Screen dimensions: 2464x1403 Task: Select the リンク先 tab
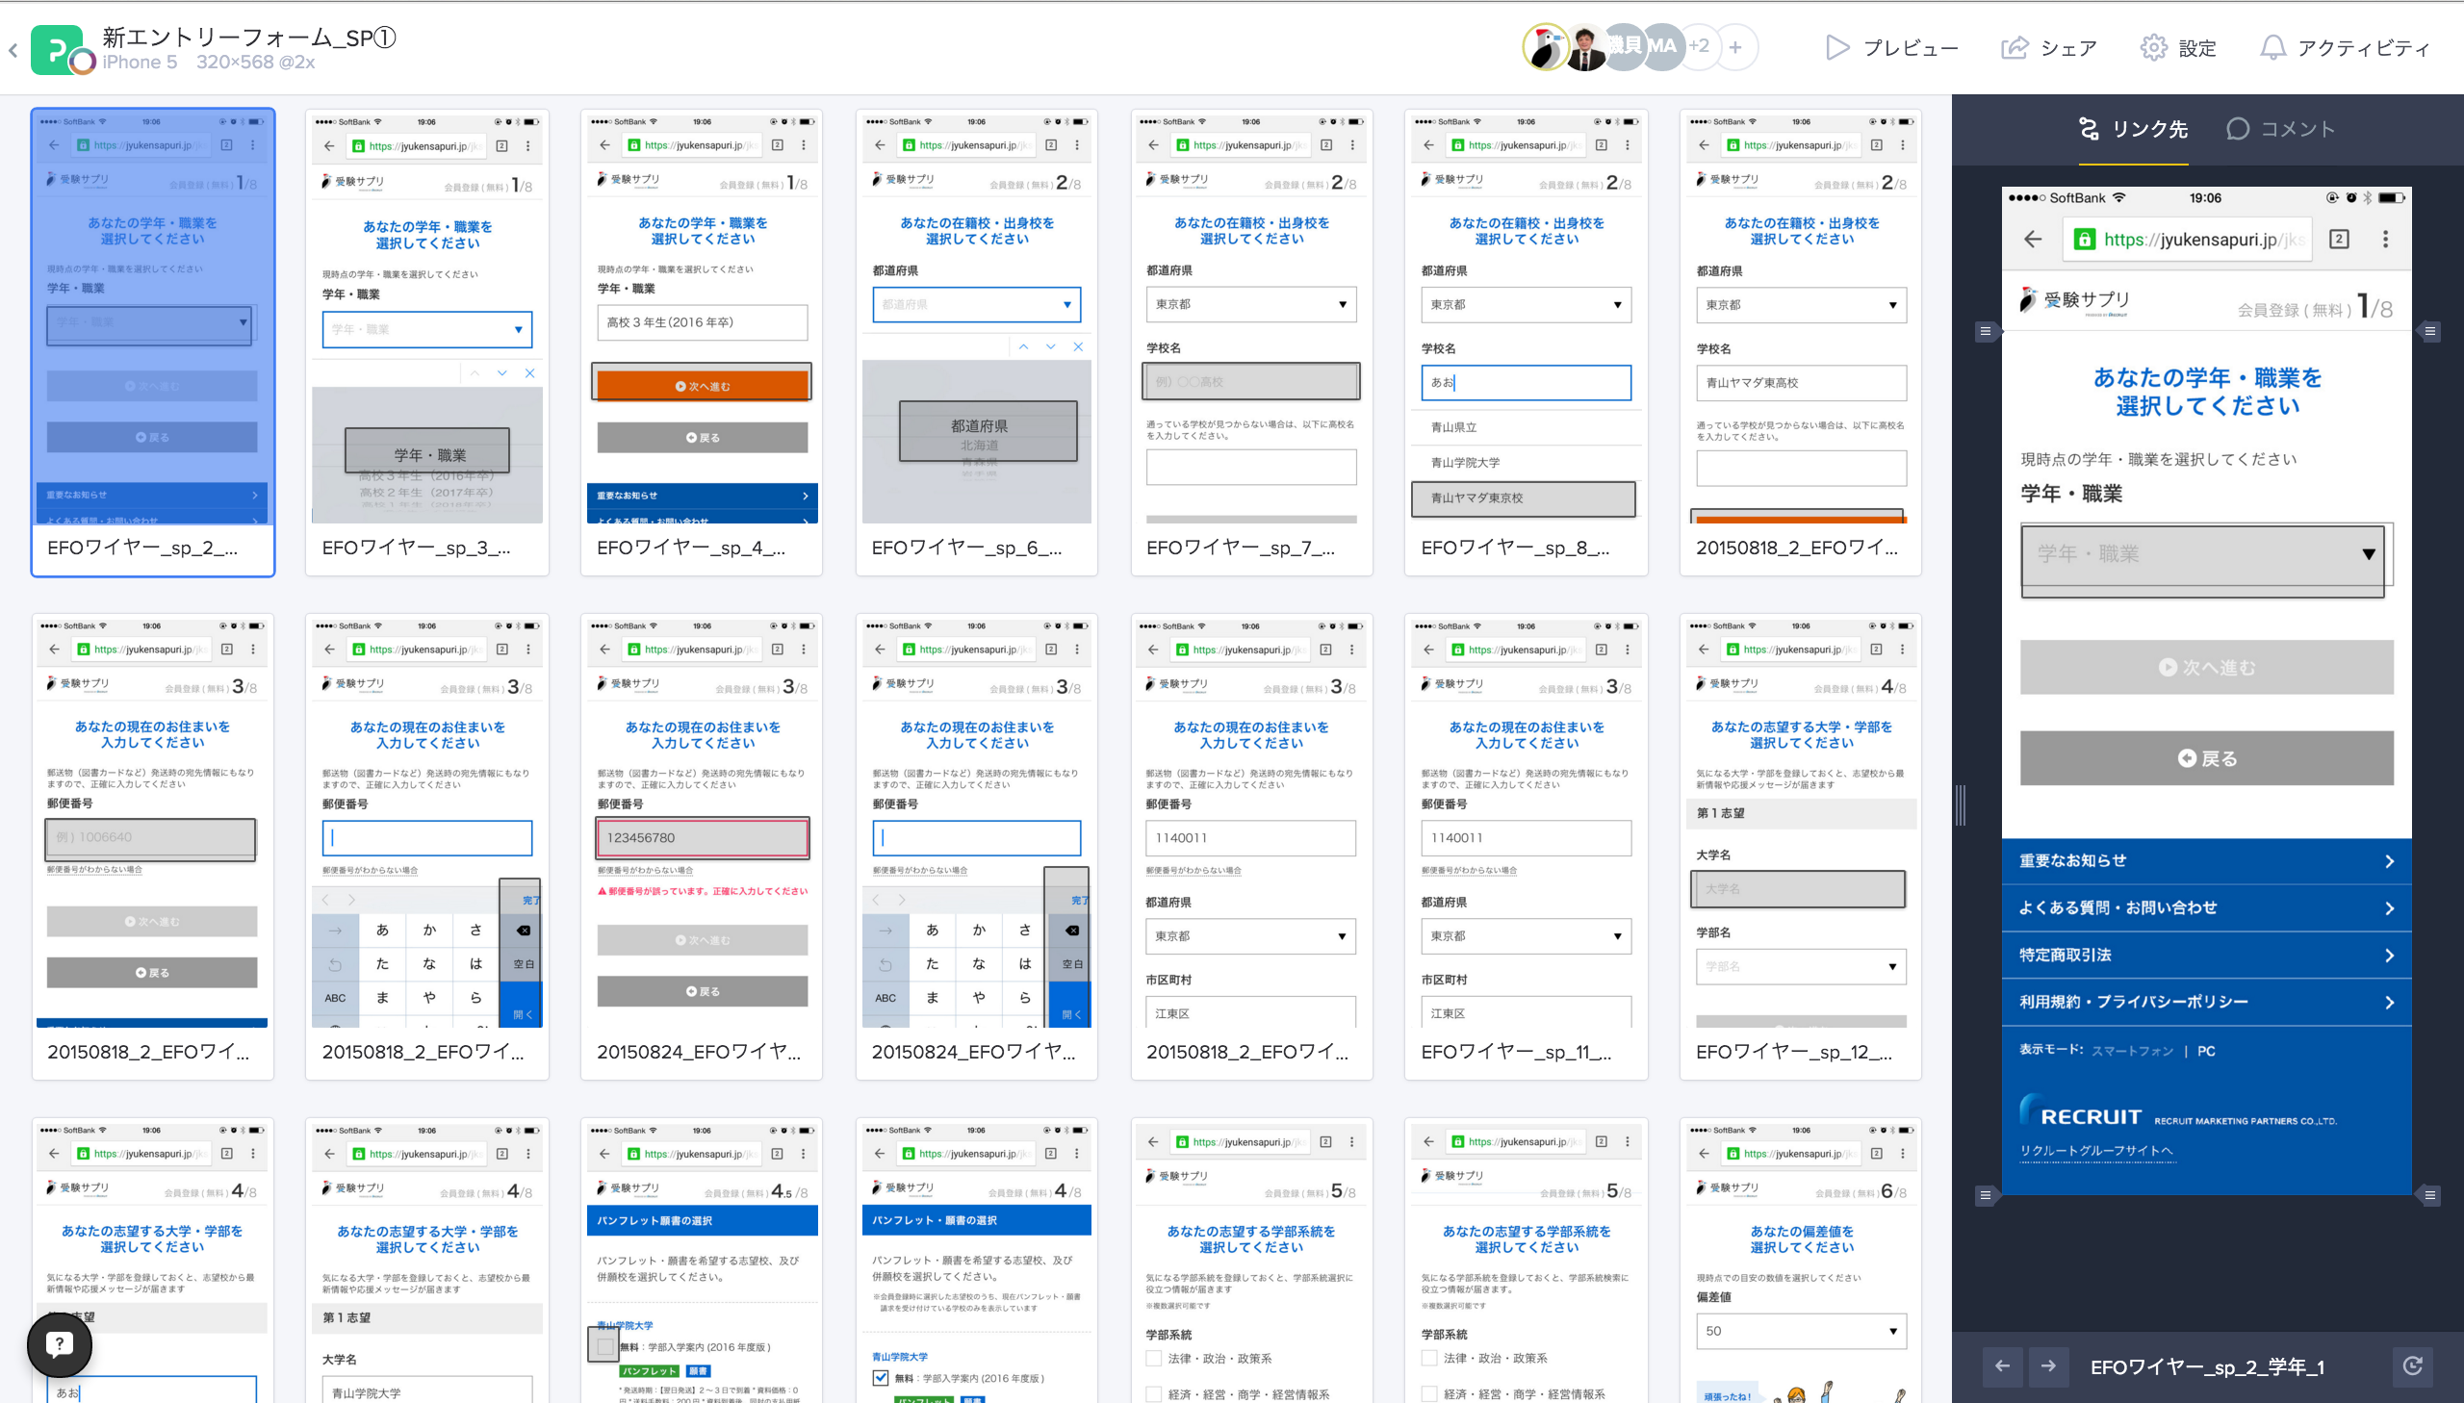[2133, 129]
